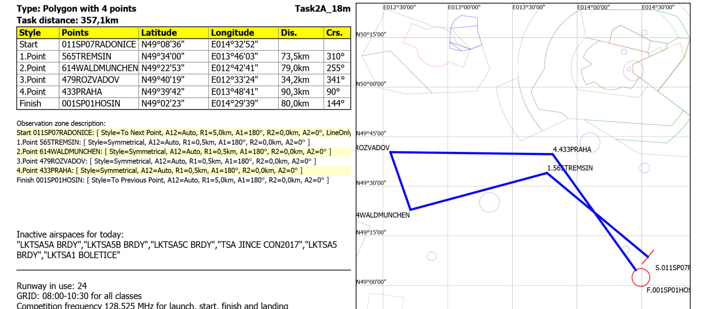
Task: Click the highlighted Start 011SP07RADONICE observation zone line
Action: click(183, 133)
